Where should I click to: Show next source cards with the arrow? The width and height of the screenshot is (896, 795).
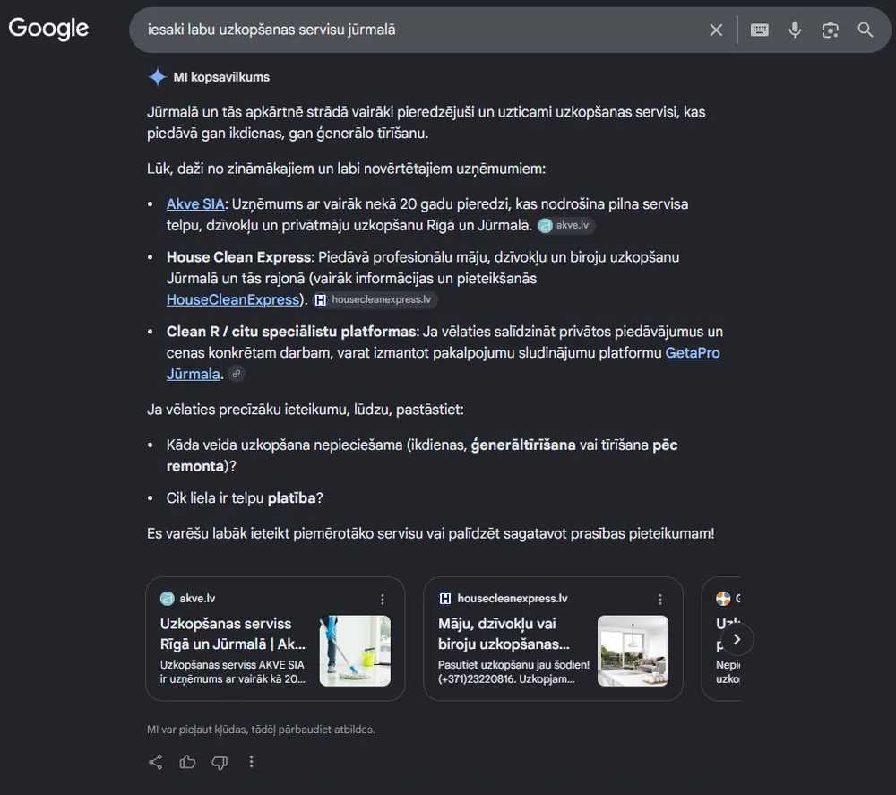(737, 639)
